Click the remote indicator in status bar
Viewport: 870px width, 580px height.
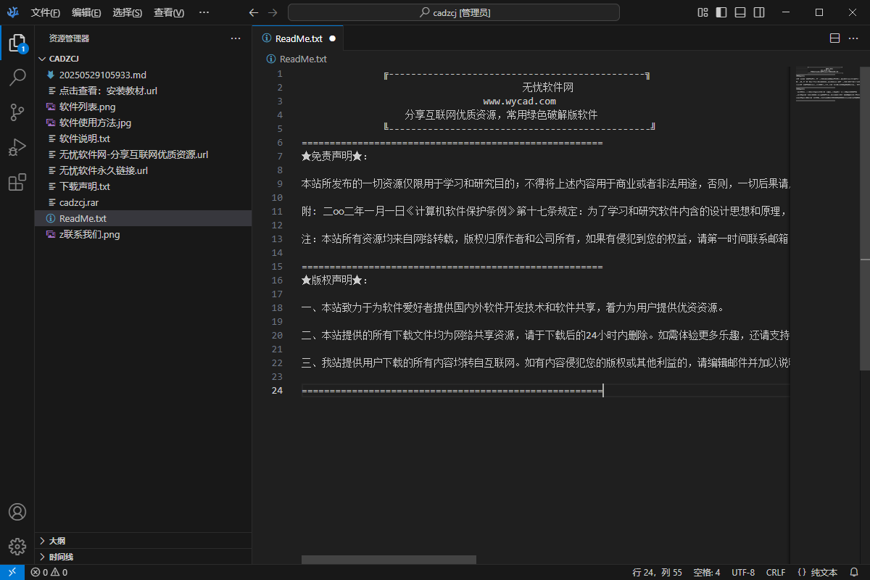pyautogui.click(x=12, y=572)
